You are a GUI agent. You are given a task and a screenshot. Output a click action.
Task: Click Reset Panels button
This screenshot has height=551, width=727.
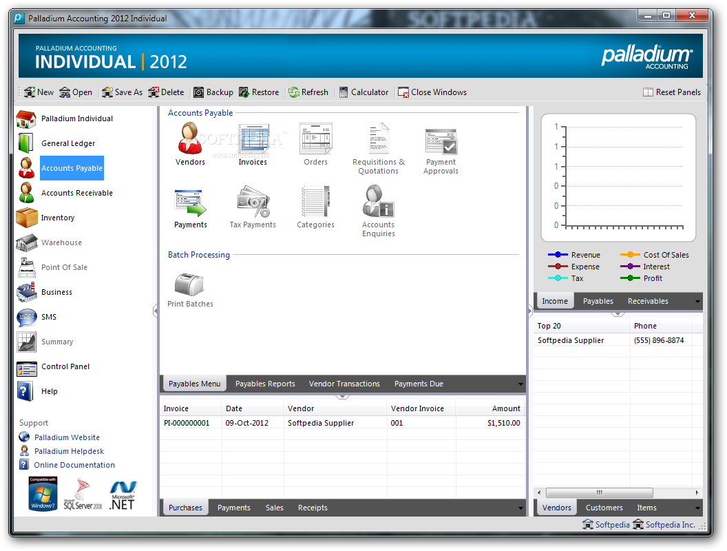(672, 92)
